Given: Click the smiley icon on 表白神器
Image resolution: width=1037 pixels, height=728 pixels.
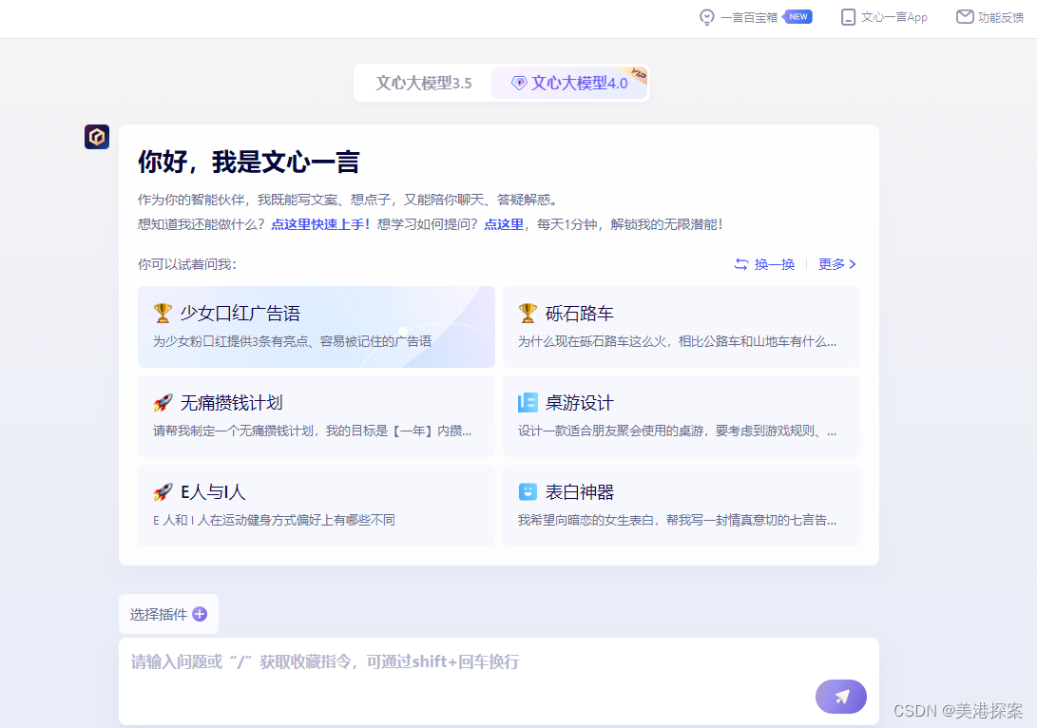Looking at the screenshot, I should (528, 491).
